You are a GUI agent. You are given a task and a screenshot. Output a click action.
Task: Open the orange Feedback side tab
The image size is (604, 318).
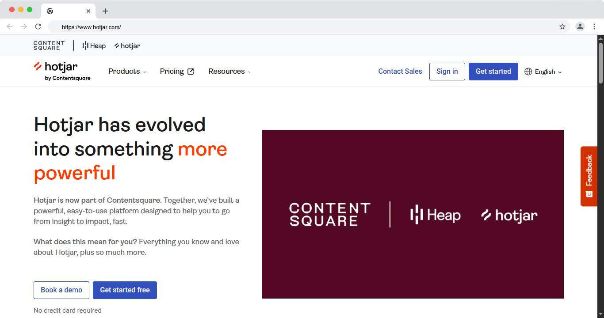click(589, 176)
